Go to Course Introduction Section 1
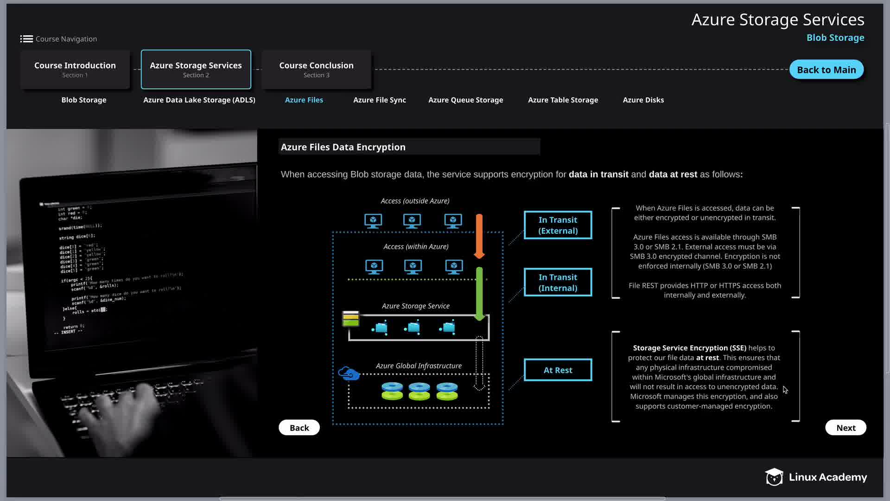Viewport: 890px width, 501px height. (x=75, y=69)
